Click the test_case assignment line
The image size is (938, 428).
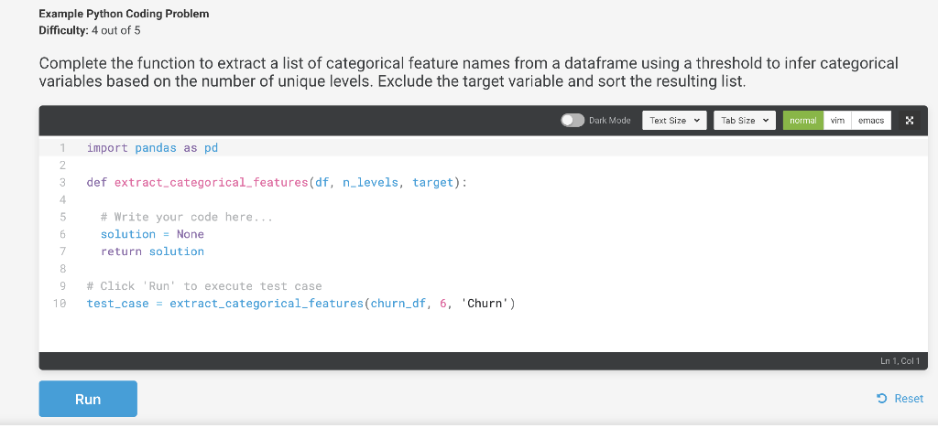click(x=300, y=304)
